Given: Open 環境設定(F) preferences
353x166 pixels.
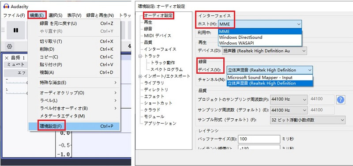Looking at the screenshot, I should pos(75,126).
